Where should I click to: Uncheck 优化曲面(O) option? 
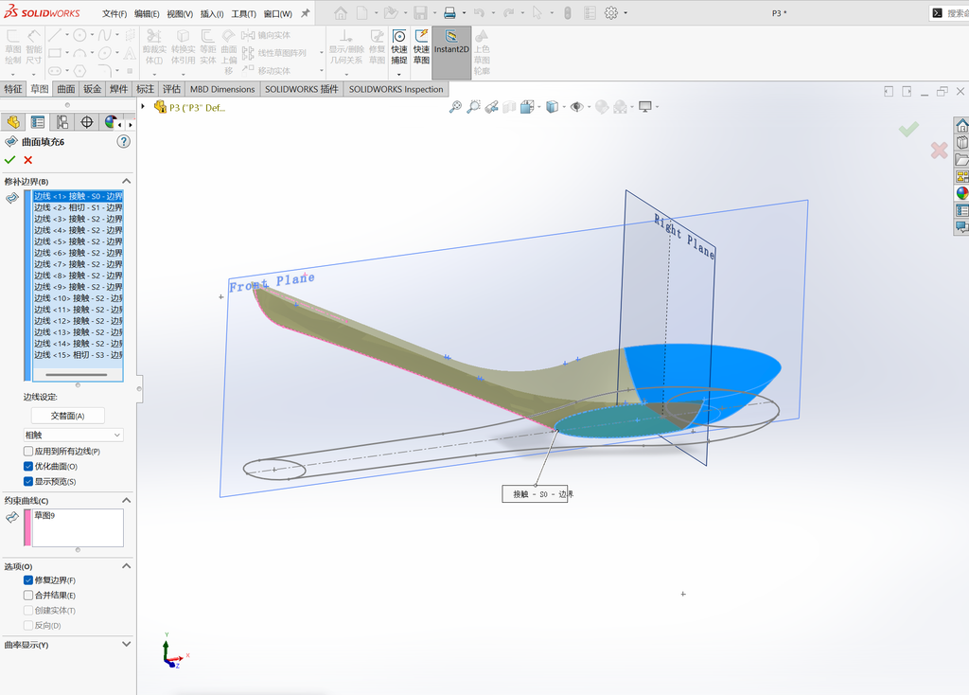pos(27,466)
